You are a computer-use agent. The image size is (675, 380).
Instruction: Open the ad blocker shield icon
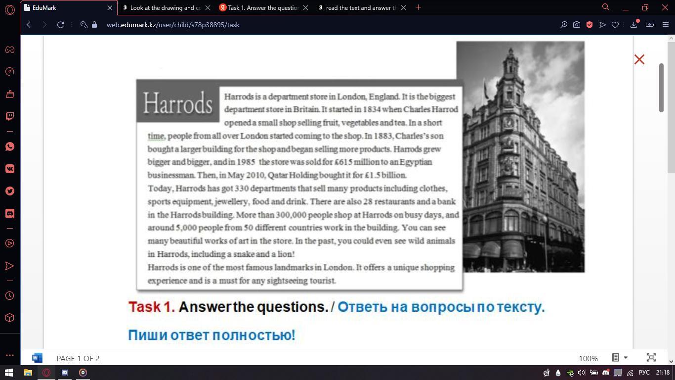590,25
